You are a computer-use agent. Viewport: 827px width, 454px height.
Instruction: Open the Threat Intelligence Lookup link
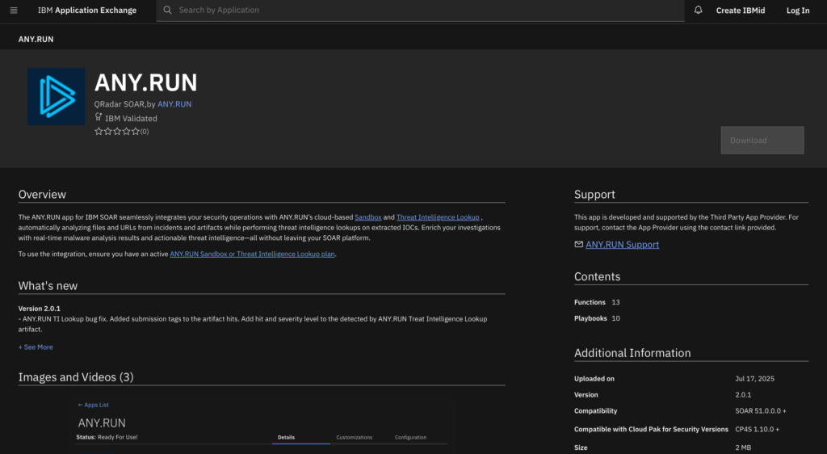438,217
